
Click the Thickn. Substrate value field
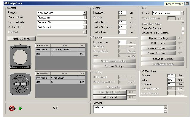(x=122, y=27)
